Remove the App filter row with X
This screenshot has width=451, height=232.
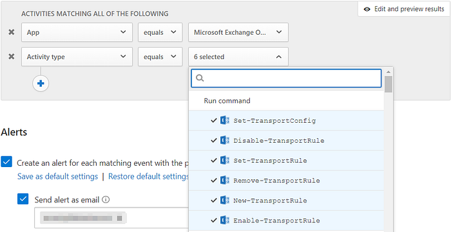click(x=11, y=32)
